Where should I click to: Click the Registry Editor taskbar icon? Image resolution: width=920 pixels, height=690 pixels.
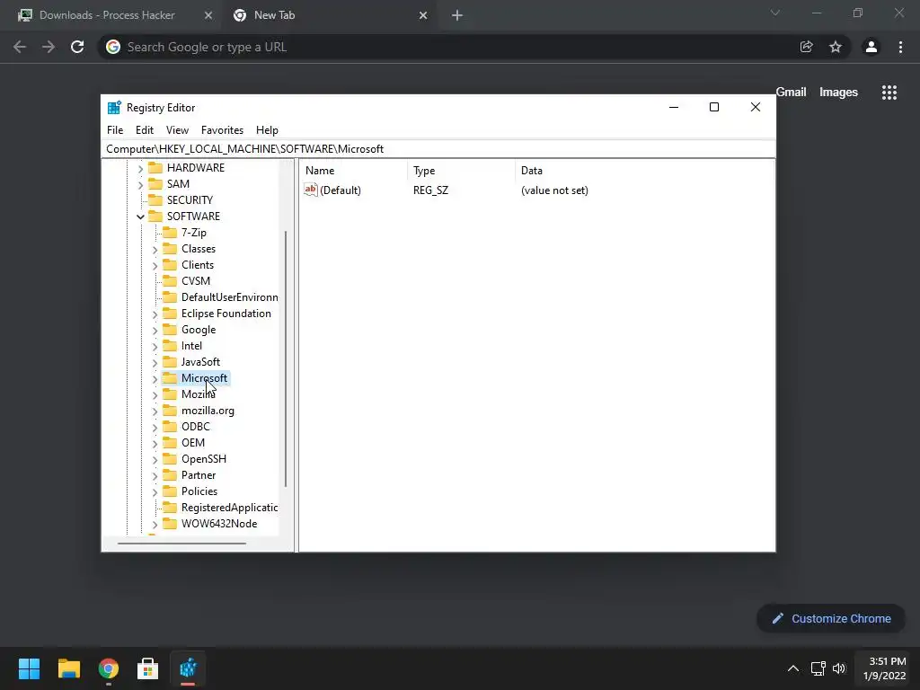coord(188,668)
